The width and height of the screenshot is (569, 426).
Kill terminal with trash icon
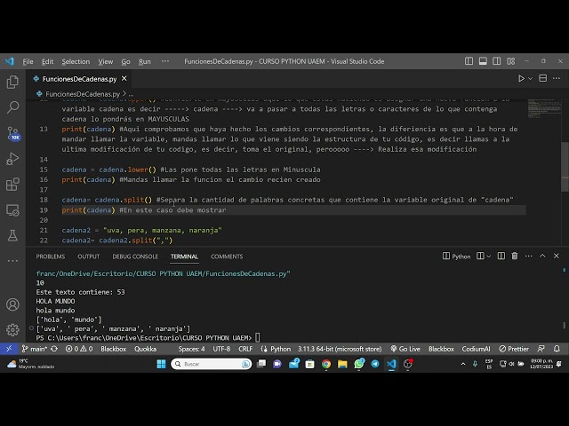(x=515, y=256)
